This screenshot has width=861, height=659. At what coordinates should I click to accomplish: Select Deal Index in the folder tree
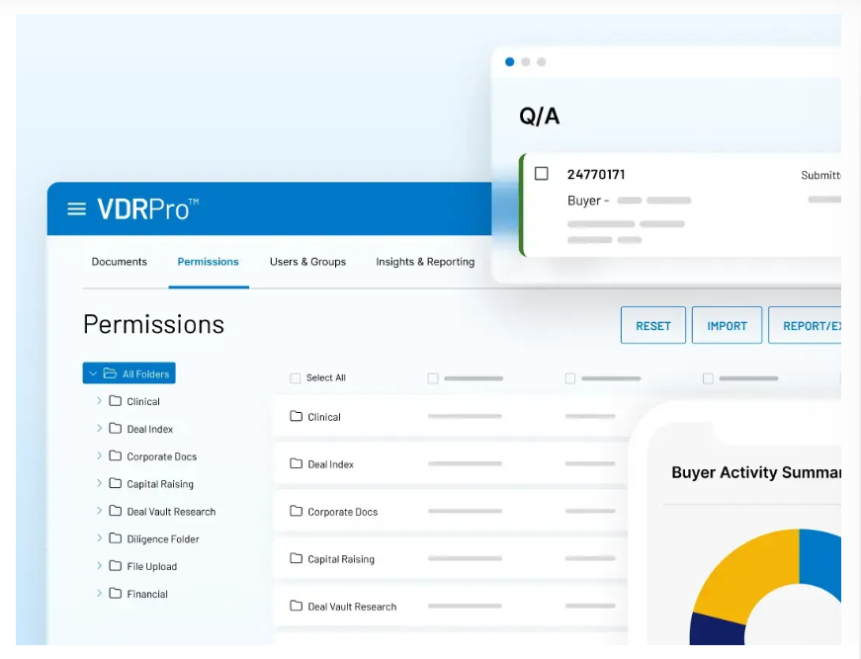[x=150, y=429]
